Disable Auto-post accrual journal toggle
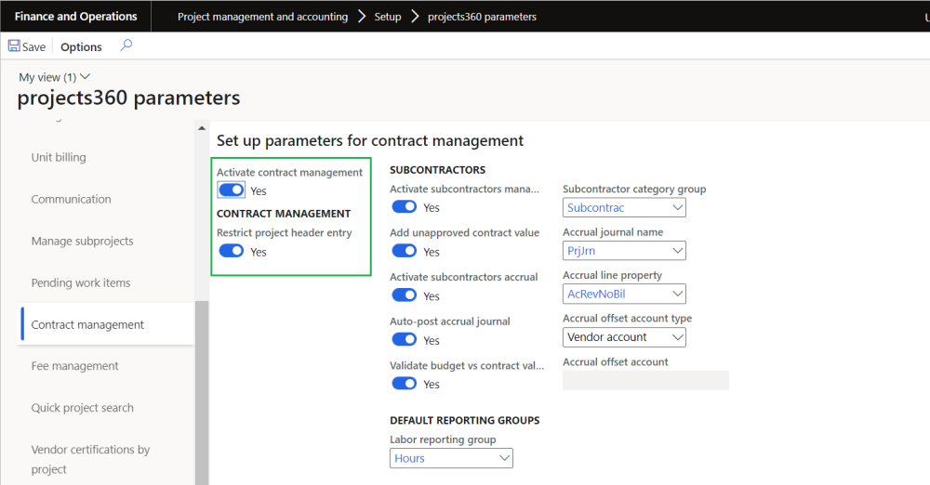The height and width of the screenshot is (485, 930). point(404,340)
